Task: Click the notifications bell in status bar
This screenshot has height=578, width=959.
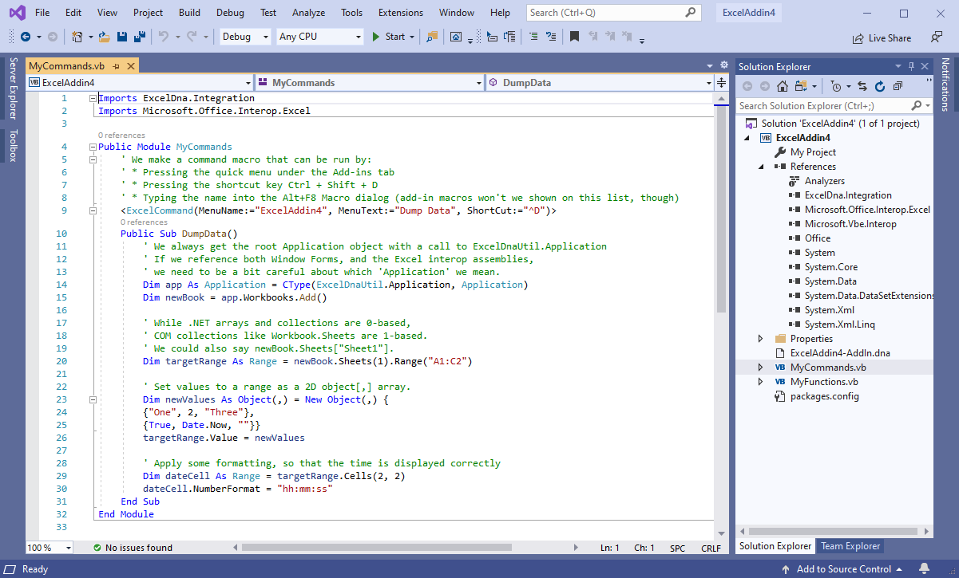Action: [x=924, y=569]
